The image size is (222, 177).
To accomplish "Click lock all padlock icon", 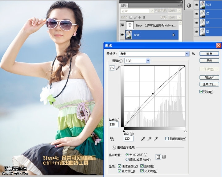I will pos(144,17).
